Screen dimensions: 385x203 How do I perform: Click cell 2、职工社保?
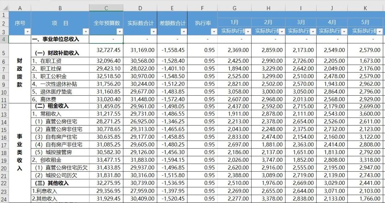60,69
